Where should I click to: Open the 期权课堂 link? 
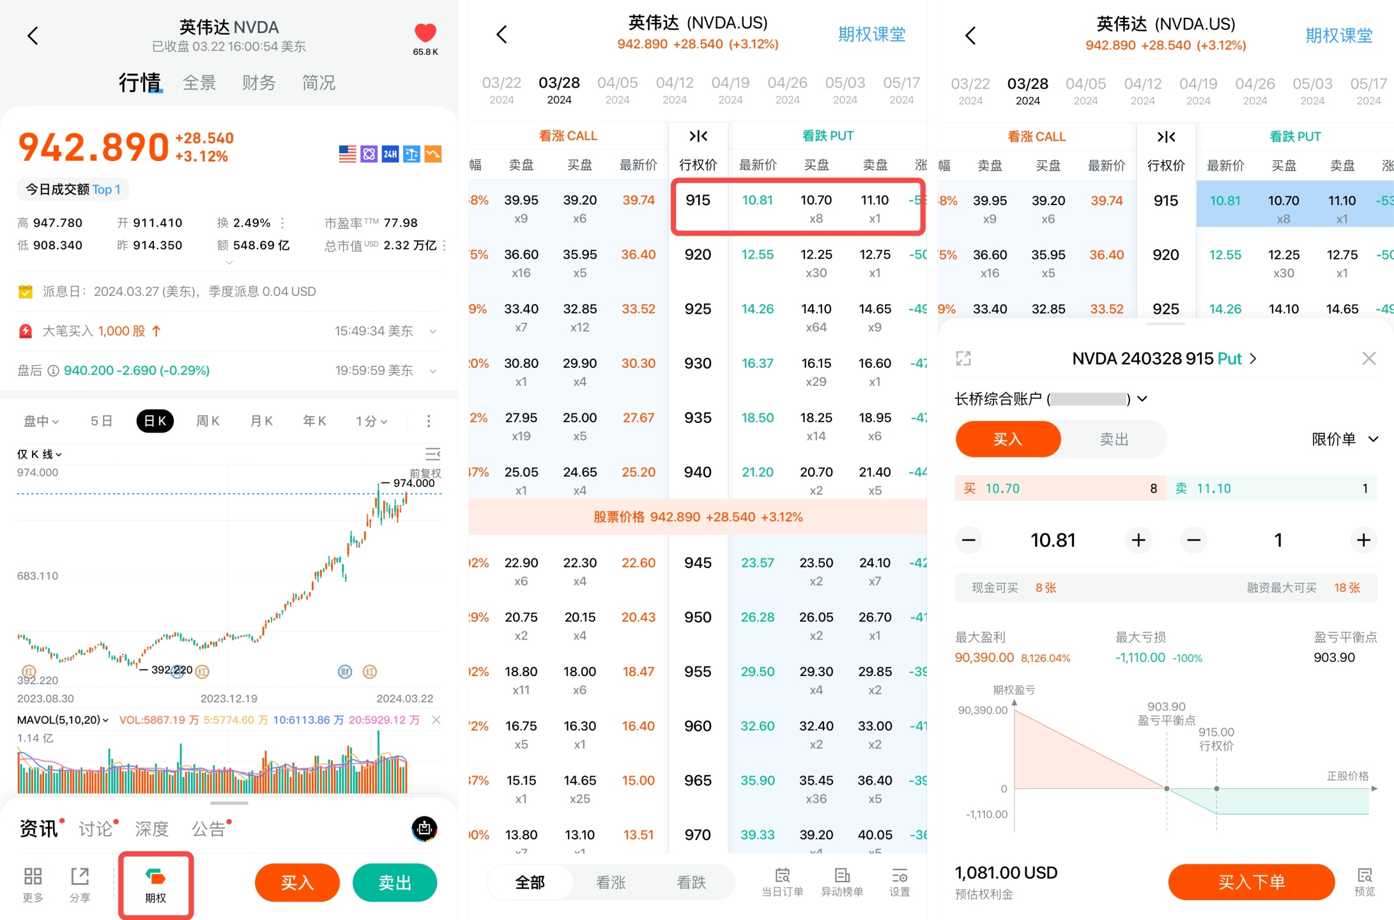pyautogui.click(x=871, y=34)
